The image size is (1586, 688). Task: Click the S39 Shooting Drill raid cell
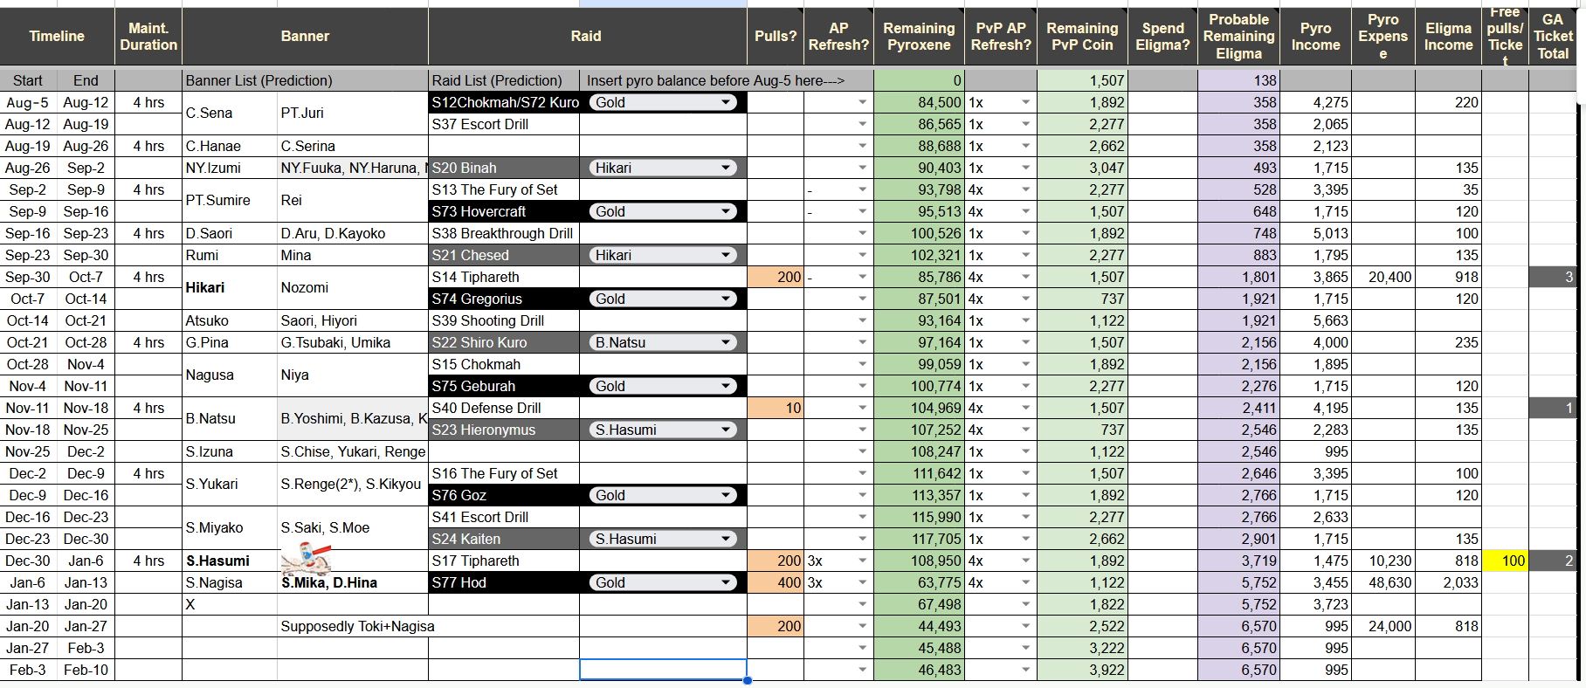pos(504,320)
